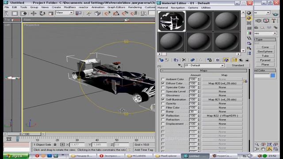This screenshot has height=159, width=283.
Task: Click Material Effects Channel icon
Action: click(218, 60)
